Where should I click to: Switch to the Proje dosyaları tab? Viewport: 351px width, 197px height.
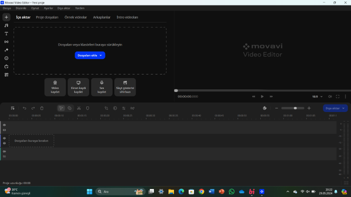point(47,17)
